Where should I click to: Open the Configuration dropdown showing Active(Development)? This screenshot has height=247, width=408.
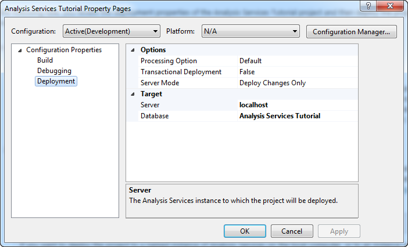[112, 31]
